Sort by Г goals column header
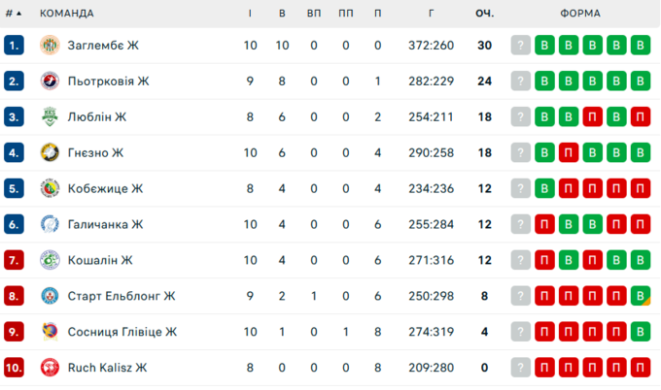Screen dimensions: 661x390 (429, 14)
